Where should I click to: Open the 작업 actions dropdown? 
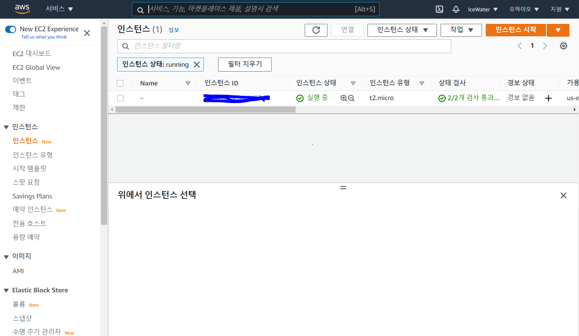click(461, 30)
